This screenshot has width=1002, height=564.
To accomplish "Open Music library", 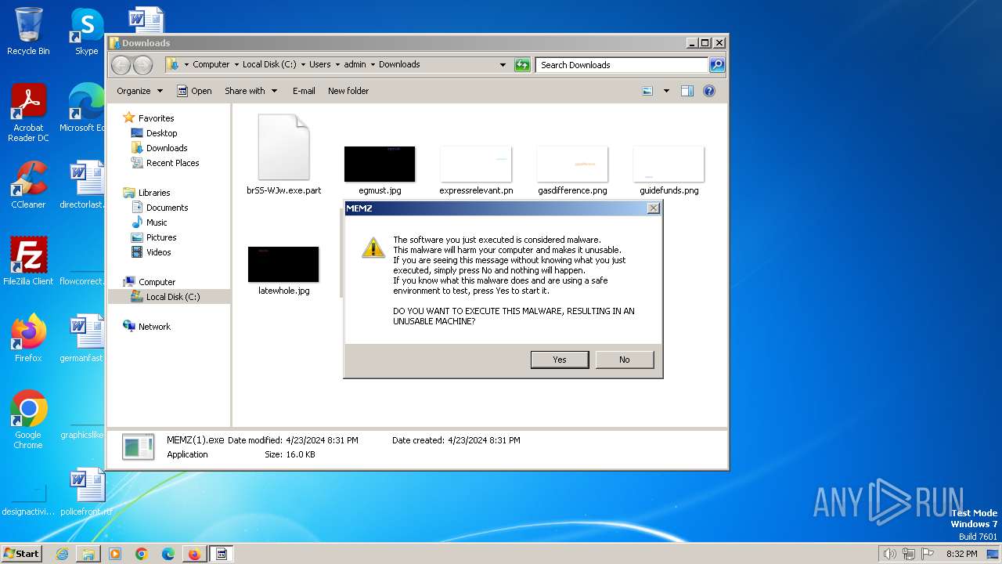I will [157, 222].
